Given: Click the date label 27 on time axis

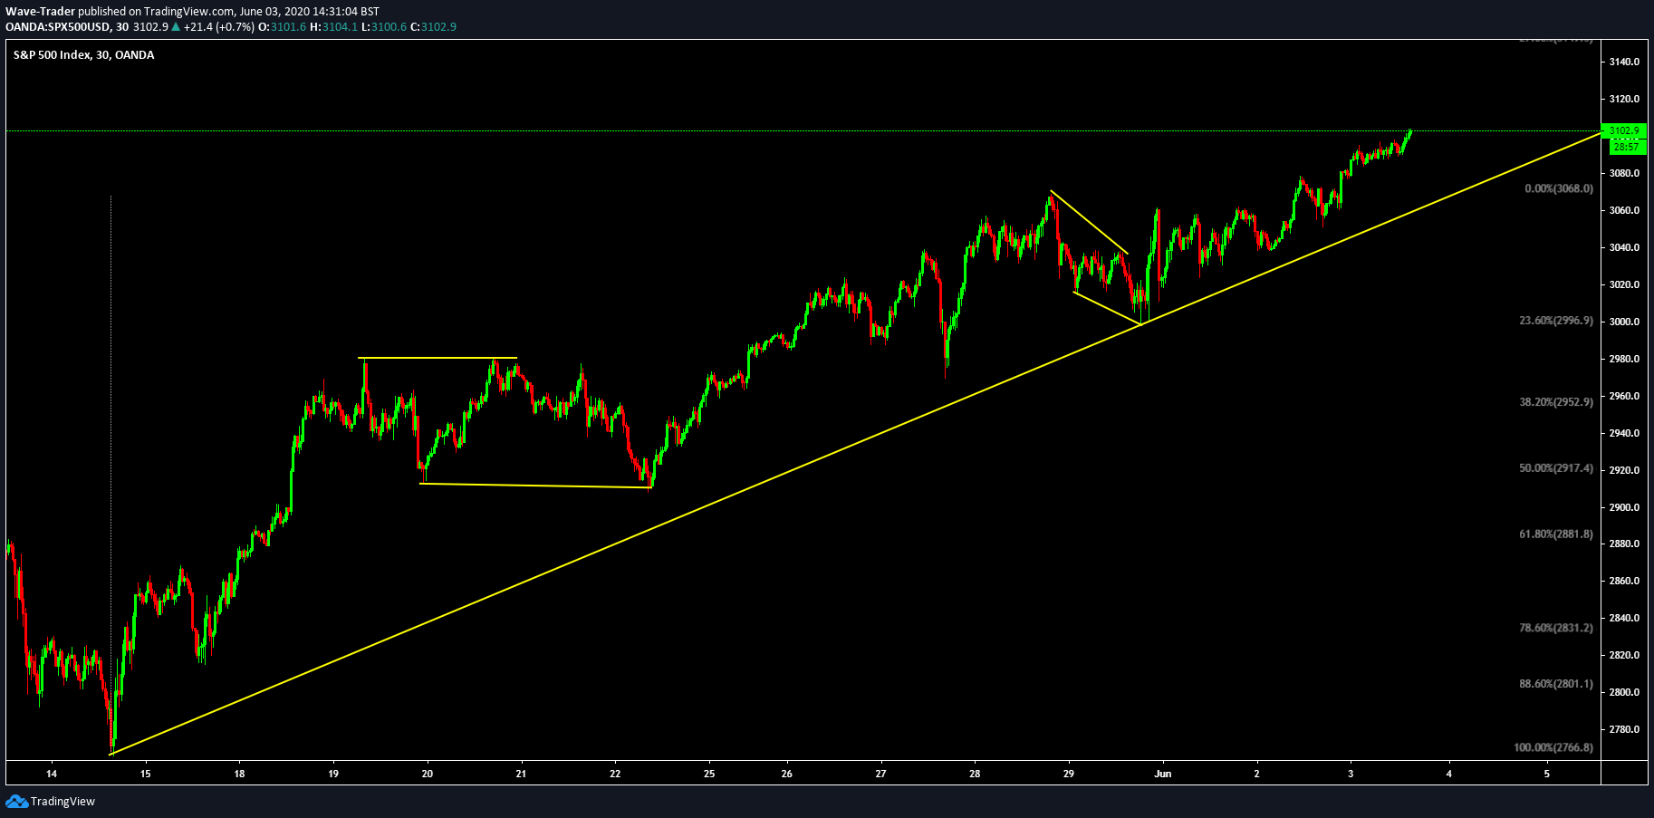Looking at the screenshot, I should [x=880, y=774].
